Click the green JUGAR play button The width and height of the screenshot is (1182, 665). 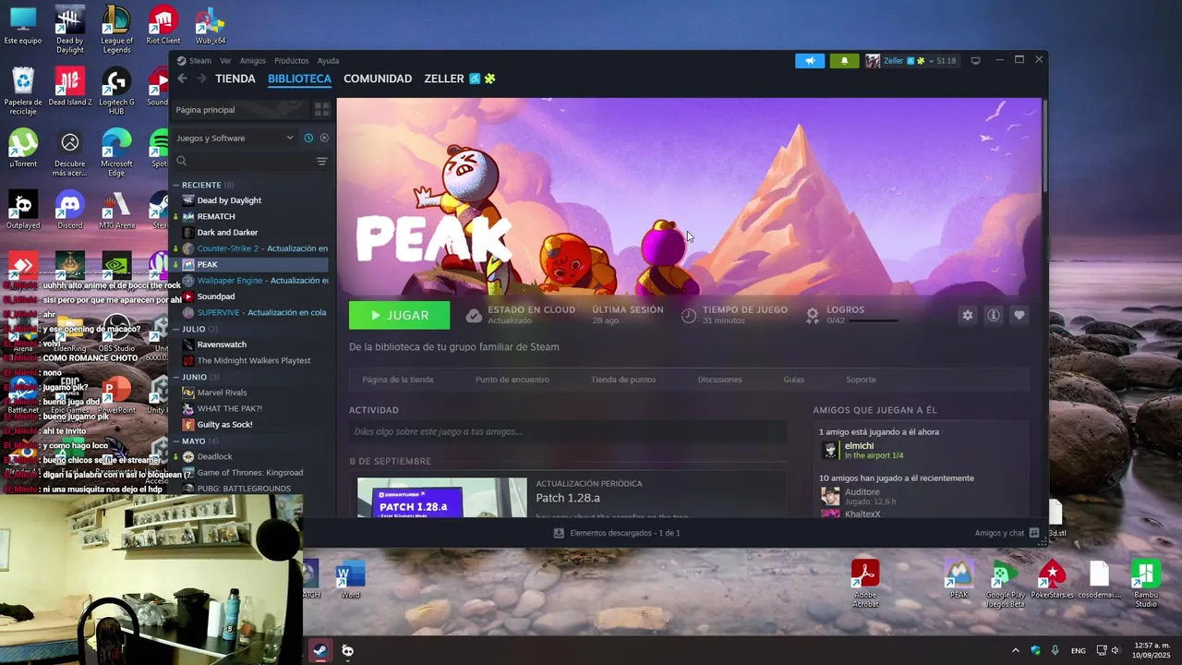pyautogui.click(x=399, y=315)
